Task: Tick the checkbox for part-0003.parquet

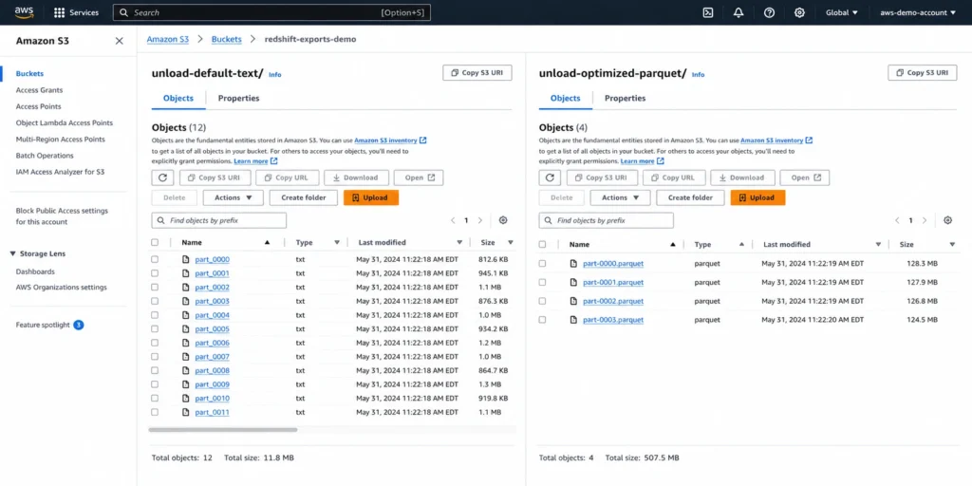Action: (542, 320)
